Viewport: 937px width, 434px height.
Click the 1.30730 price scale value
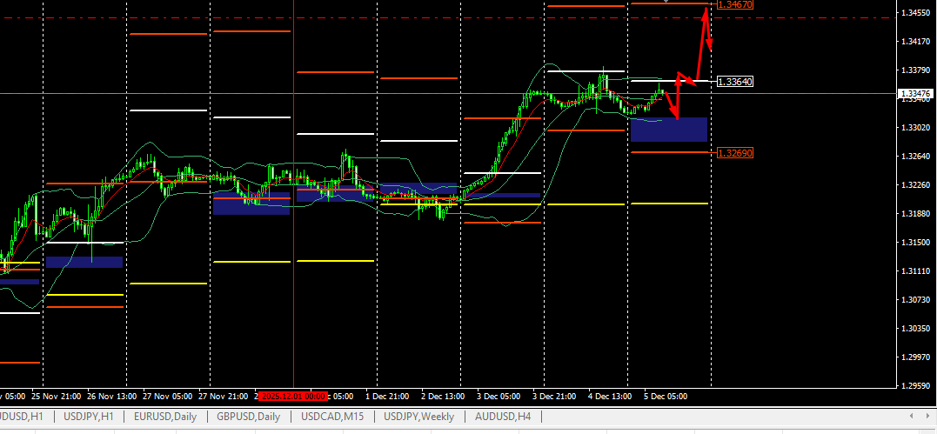pyautogui.click(x=915, y=299)
